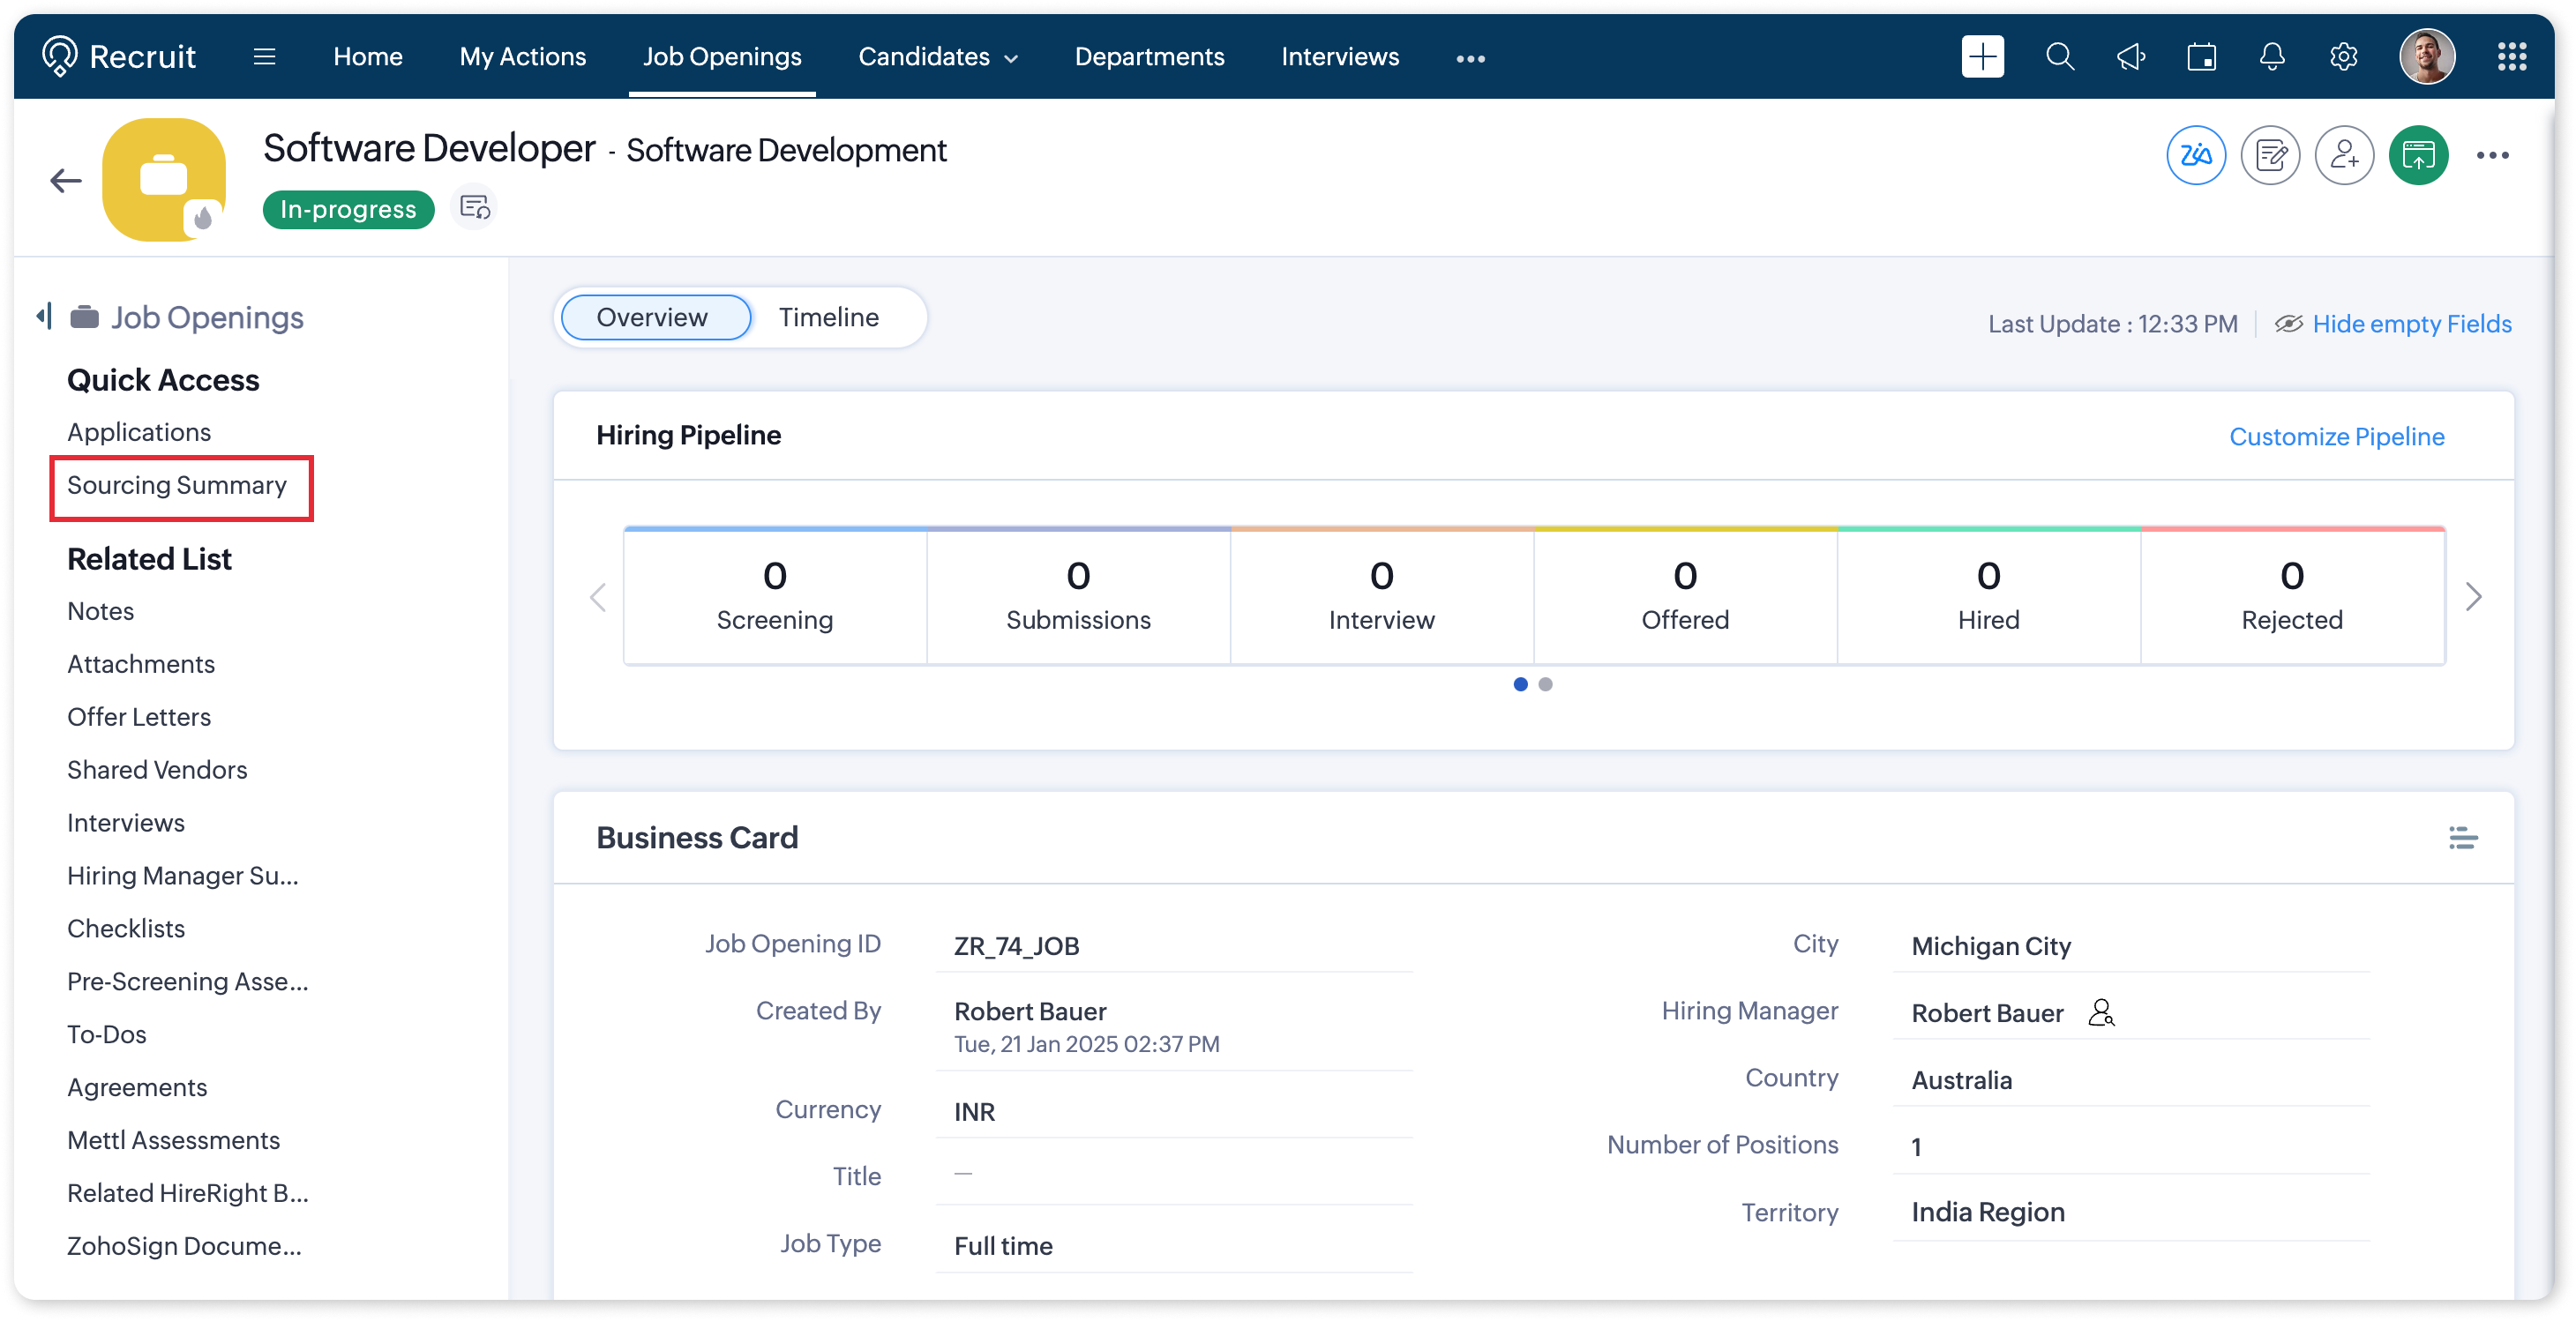Toggle Hide empty Fields
2576x1321 pixels.
pos(2411,324)
